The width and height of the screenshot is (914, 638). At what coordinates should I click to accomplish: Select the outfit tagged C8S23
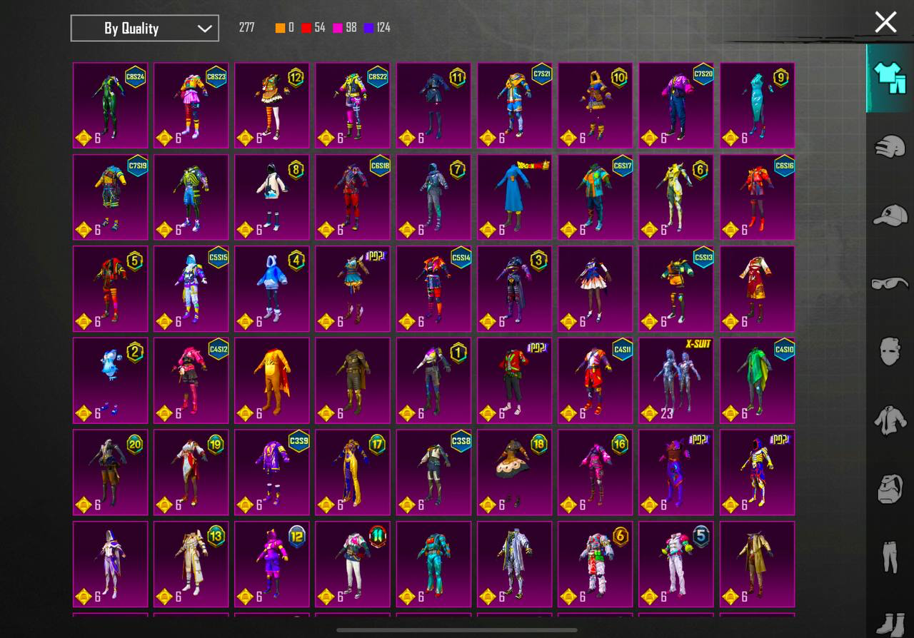click(191, 105)
